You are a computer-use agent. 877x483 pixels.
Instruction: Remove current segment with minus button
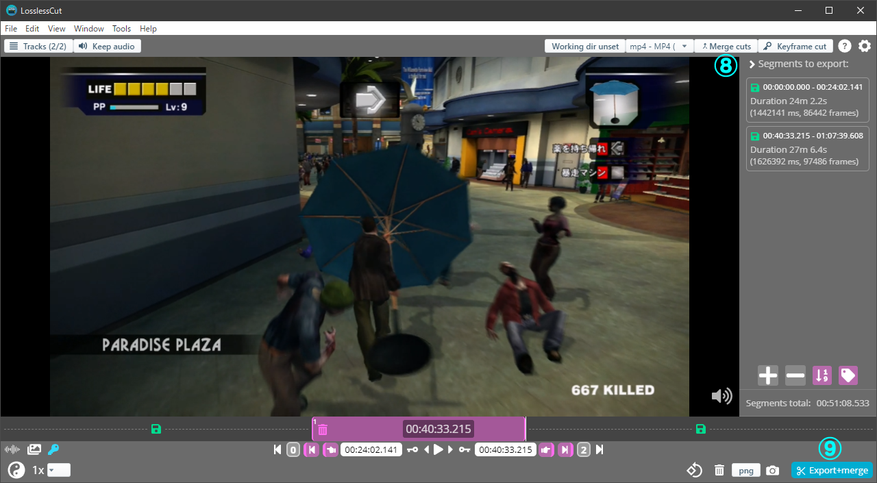click(x=795, y=375)
